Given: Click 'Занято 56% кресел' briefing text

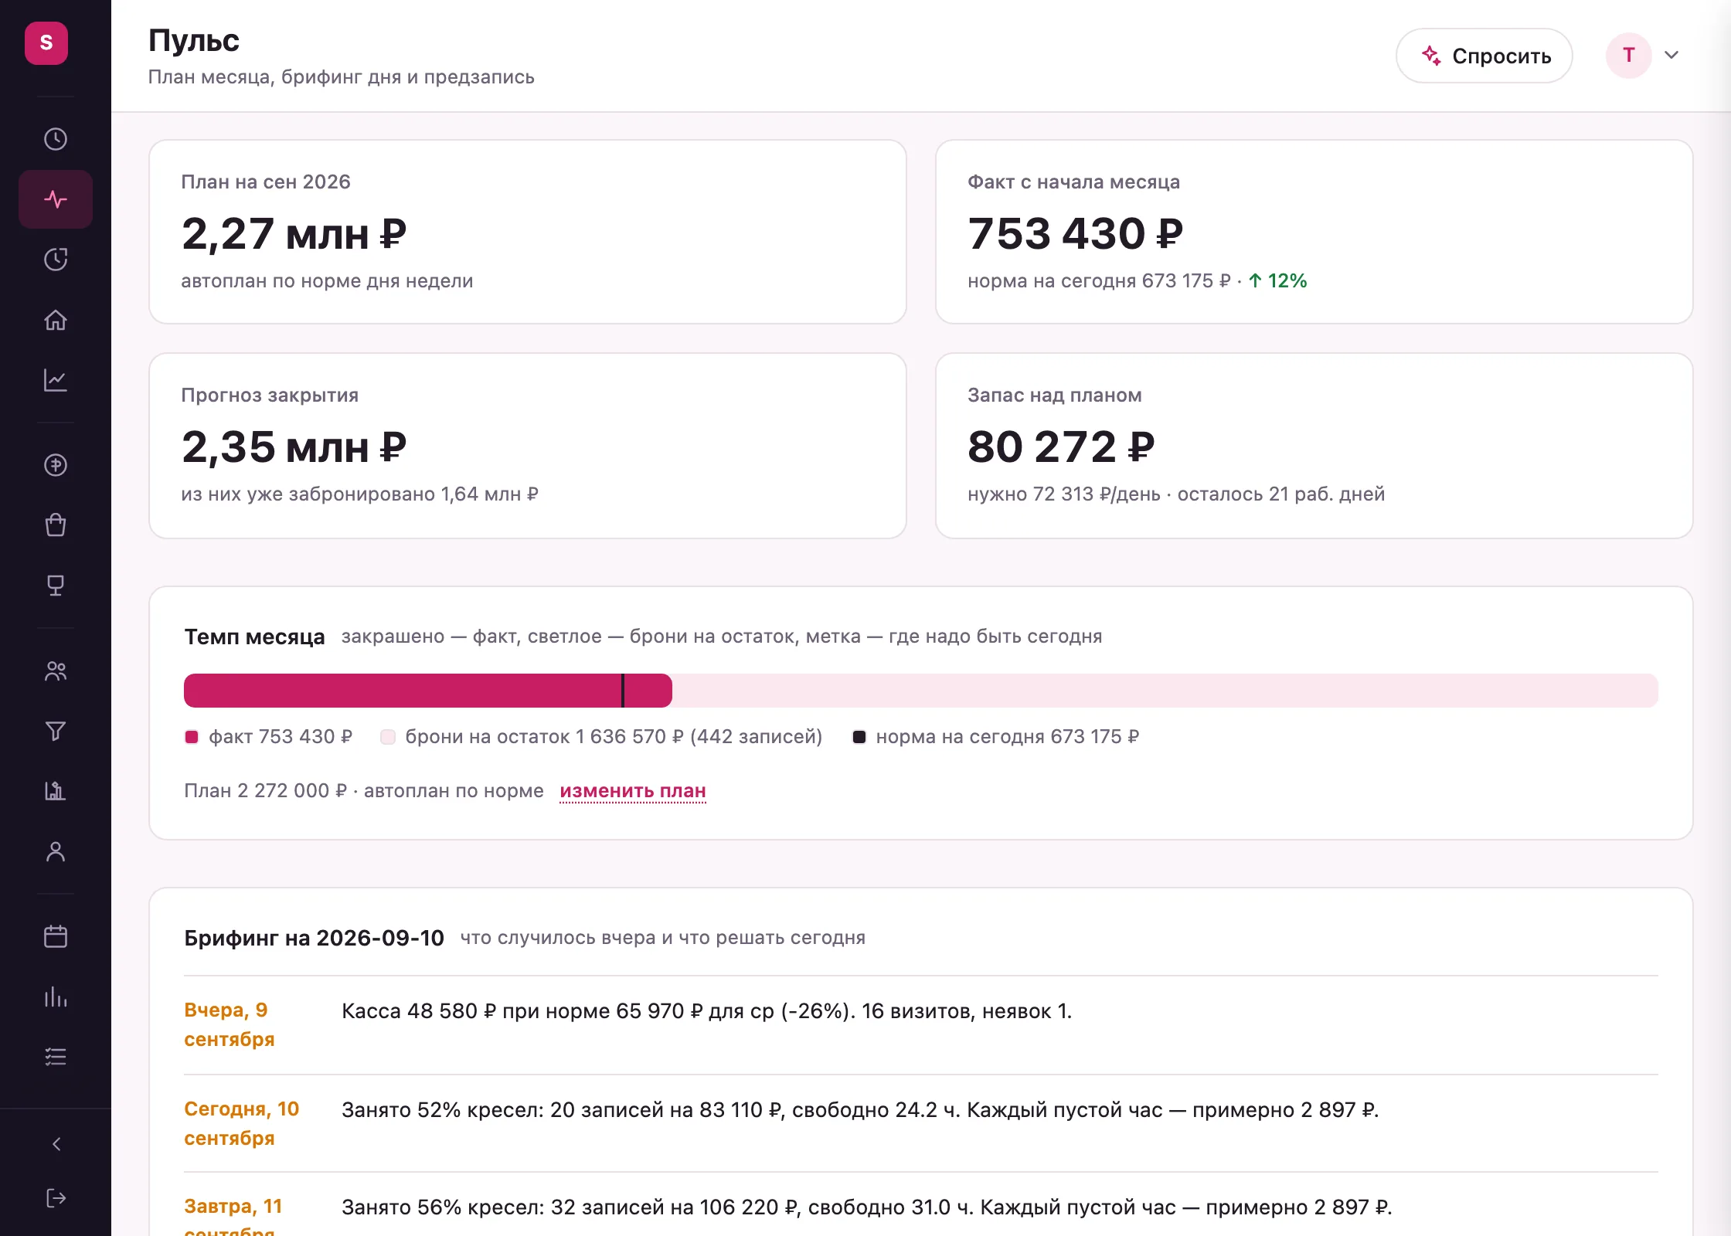Looking at the screenshot, I should click(x=866, y=1207).
